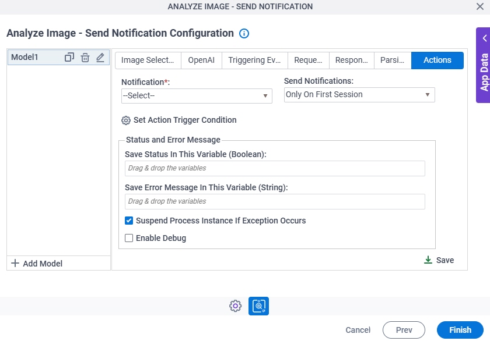
Task: Switch to the OpenAI tab
Action: (x=201, y=60)
